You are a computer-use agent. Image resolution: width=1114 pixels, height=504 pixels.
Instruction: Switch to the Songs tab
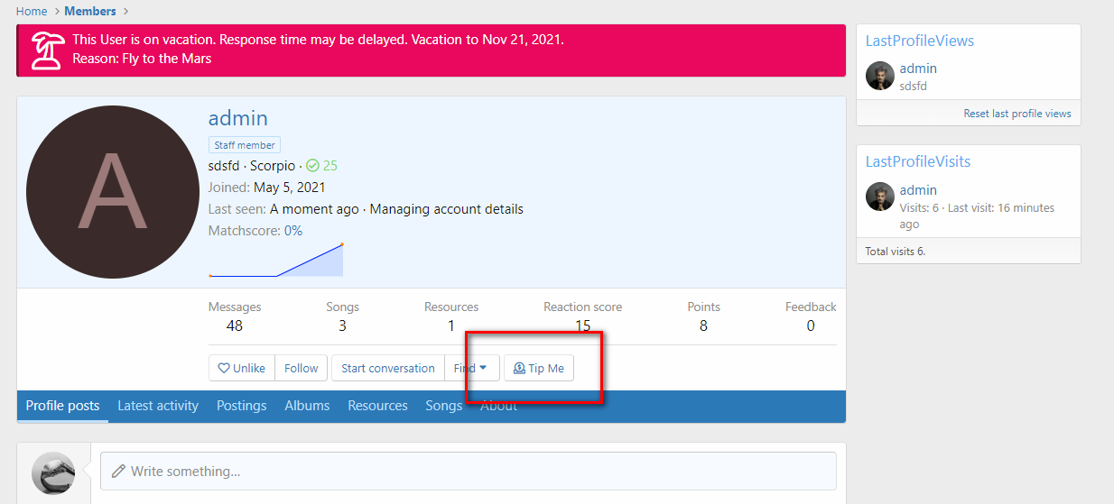pyautogui.click(x=443, y=406)
